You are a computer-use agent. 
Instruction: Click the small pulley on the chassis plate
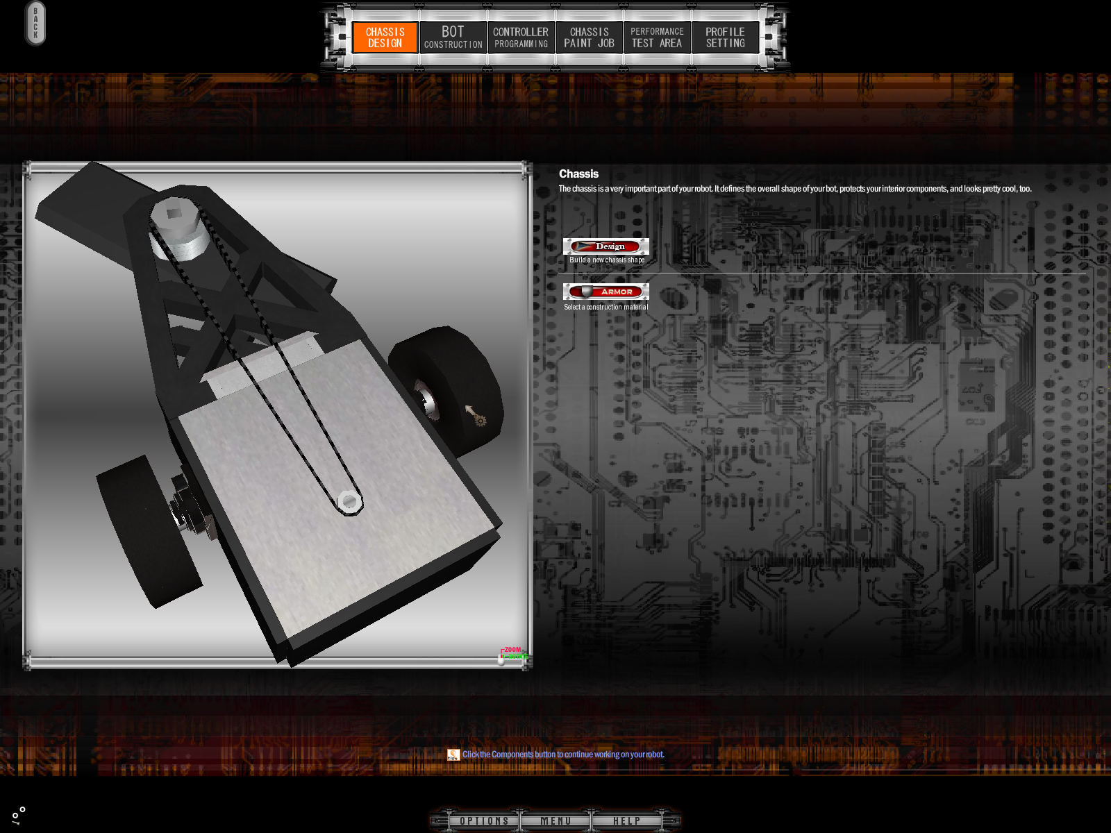(349, 501)
